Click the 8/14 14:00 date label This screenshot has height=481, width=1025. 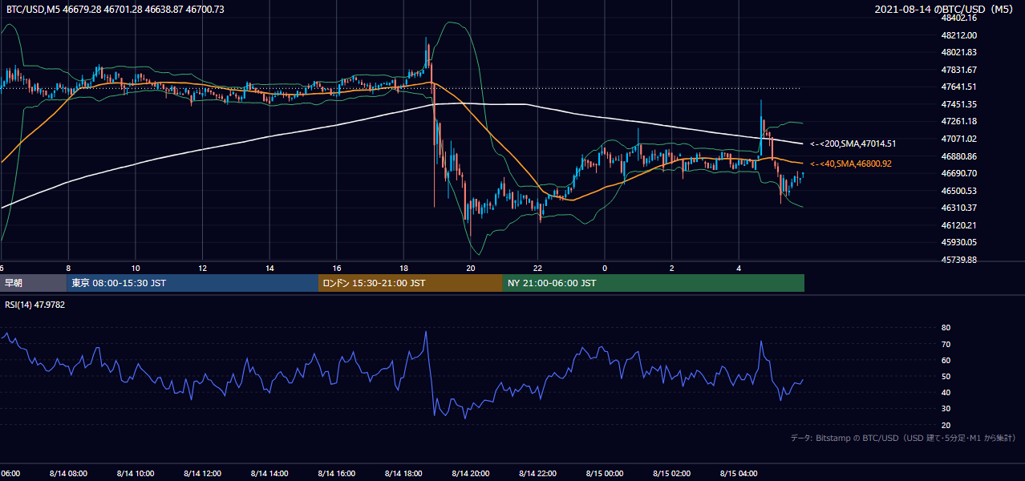pyautogui.click(x=269, y=474)
